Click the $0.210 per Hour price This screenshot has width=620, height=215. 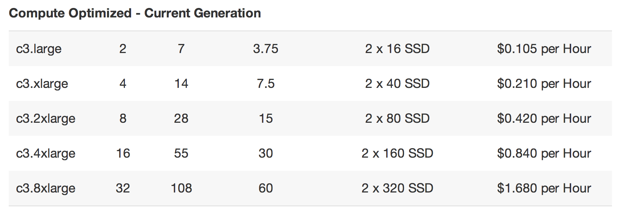544,84
